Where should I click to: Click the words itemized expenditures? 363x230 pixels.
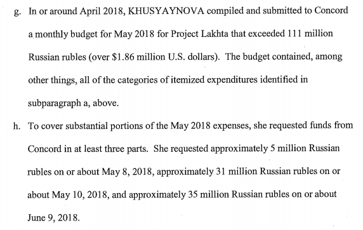(214, 80)
